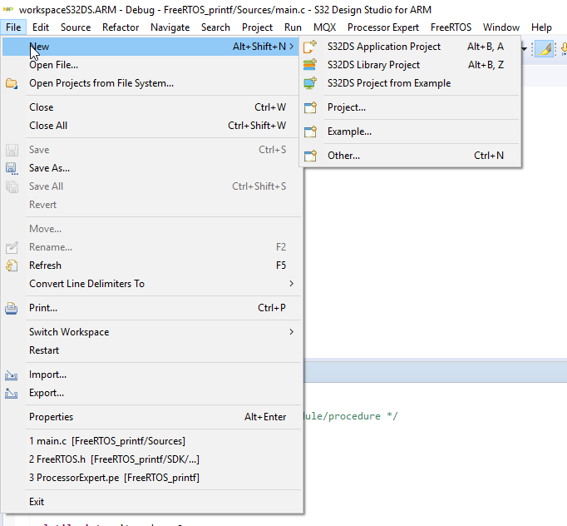Screen dimensions: 567x526
Task: Open the Run menu
Action: tap(293, 27)
